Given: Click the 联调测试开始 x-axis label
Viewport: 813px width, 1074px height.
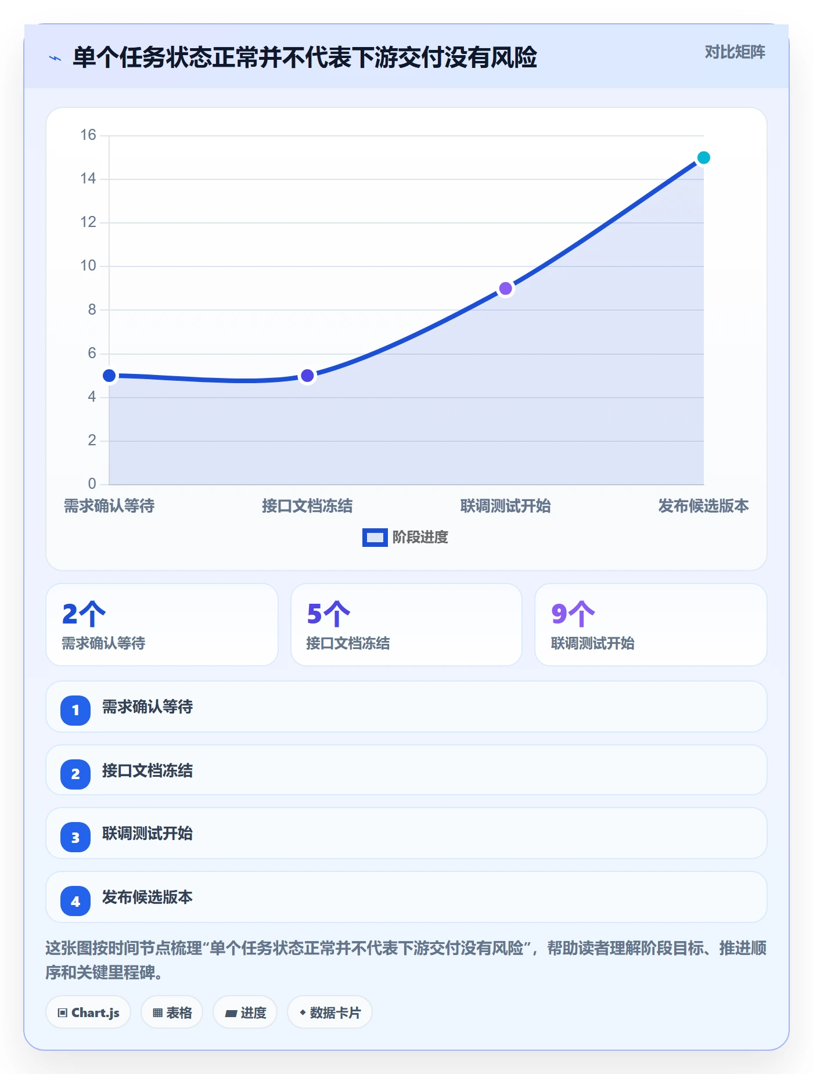Looking at the screenshot, I should (x=506, y=506).
